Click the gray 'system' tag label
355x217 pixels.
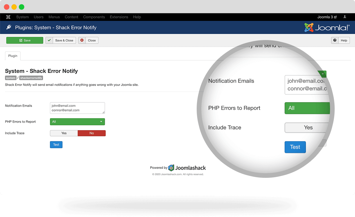11,78
